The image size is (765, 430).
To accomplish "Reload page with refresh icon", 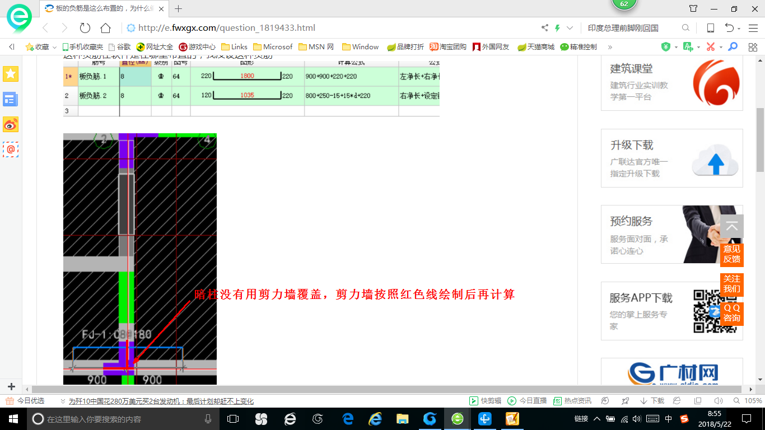I will pos(85,28).
